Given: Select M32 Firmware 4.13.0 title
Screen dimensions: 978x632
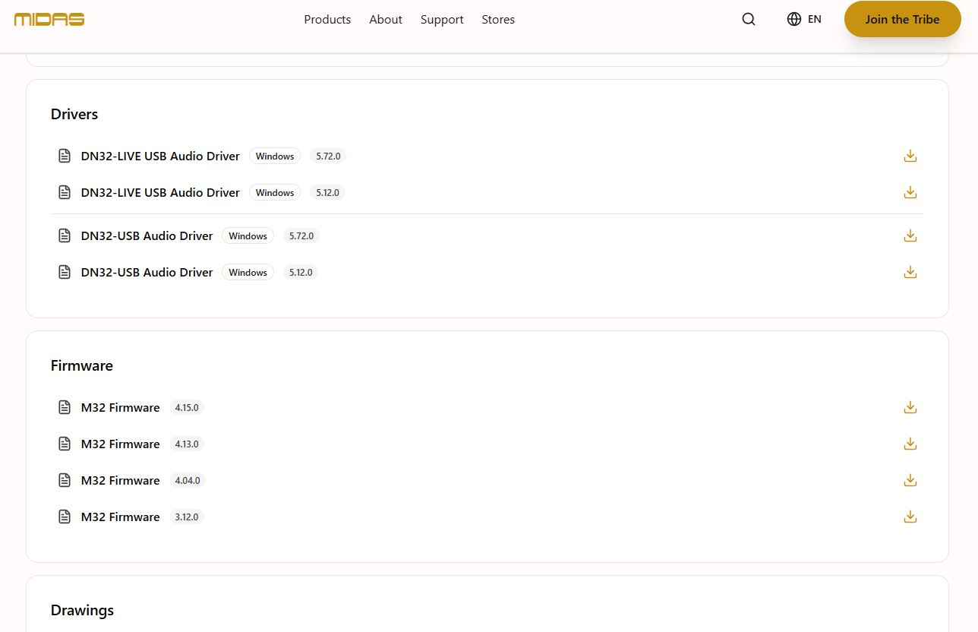Looking at the screenshot, I should [x=121, y=444].
